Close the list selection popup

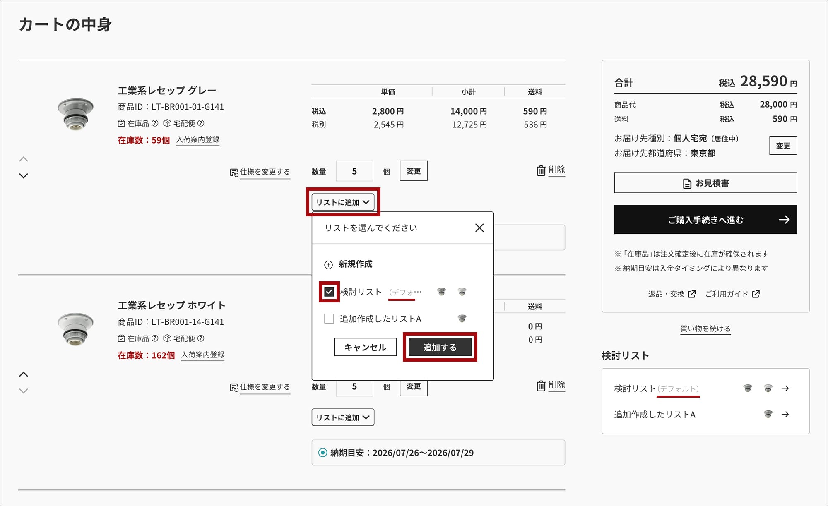coord(479,228)
